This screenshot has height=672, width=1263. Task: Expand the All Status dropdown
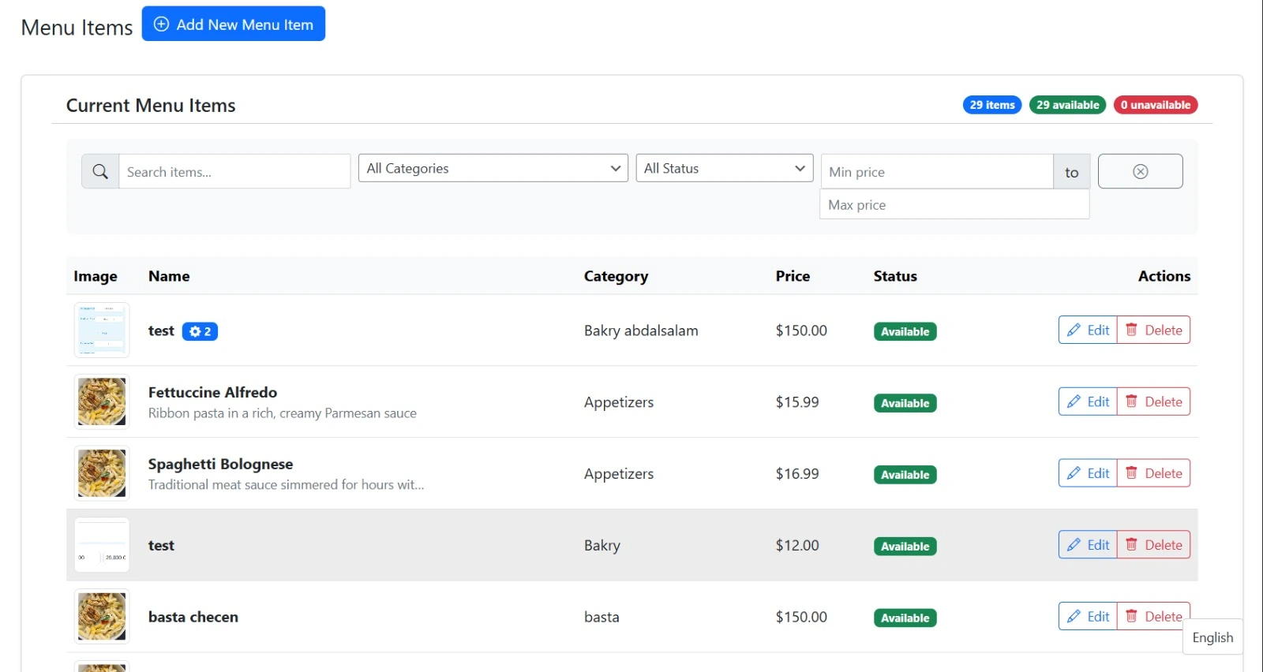click(724, 168)
